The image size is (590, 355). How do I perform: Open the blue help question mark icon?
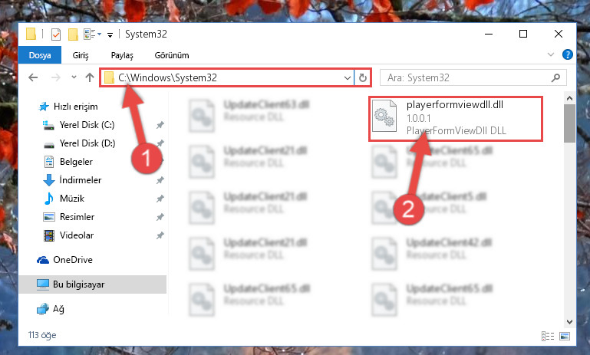(568, 55)
